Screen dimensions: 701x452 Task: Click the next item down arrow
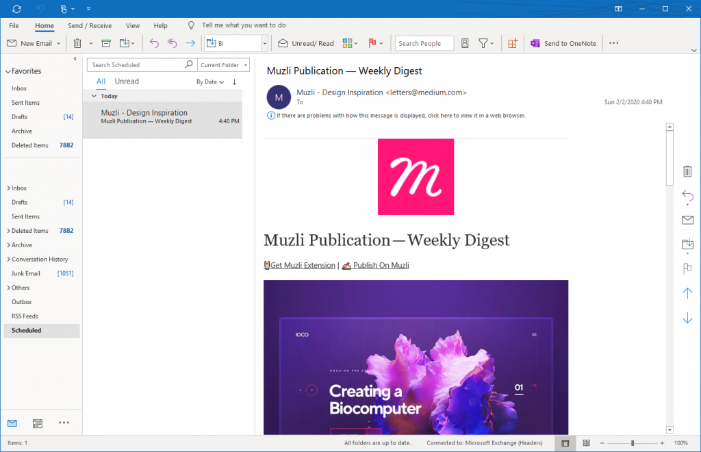(687, 318)
